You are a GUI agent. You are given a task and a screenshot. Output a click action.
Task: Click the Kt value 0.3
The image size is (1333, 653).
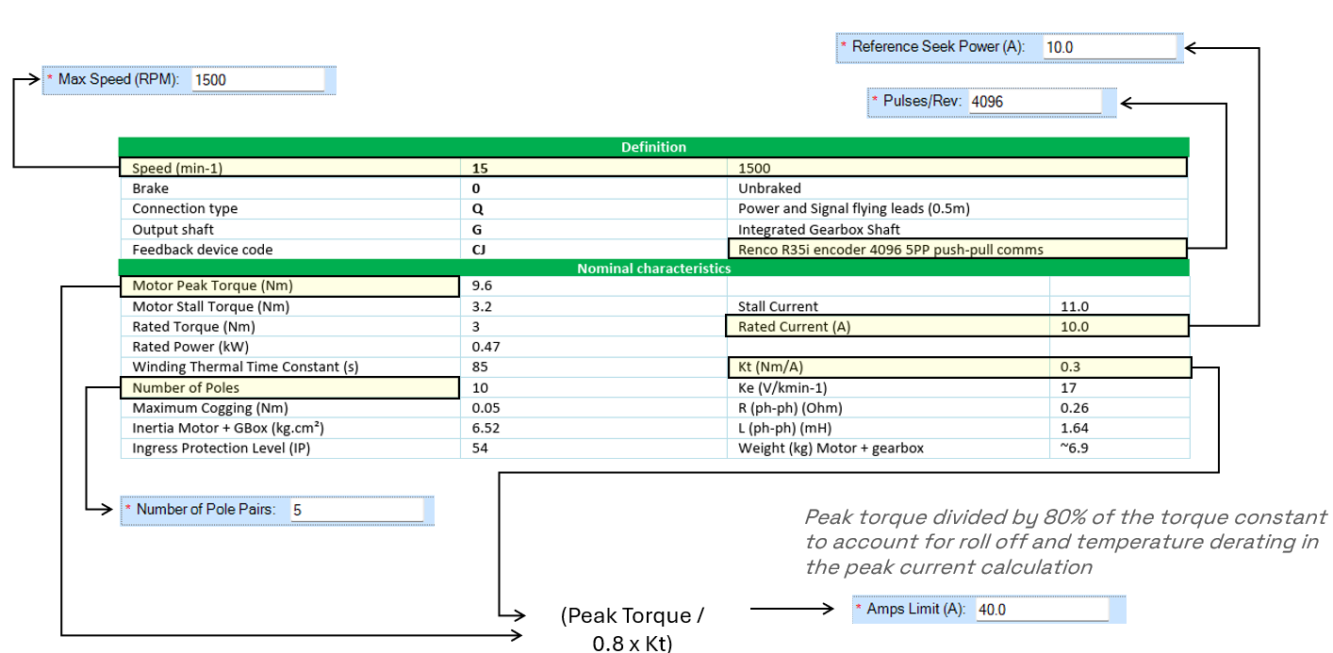coord(1071,367)
